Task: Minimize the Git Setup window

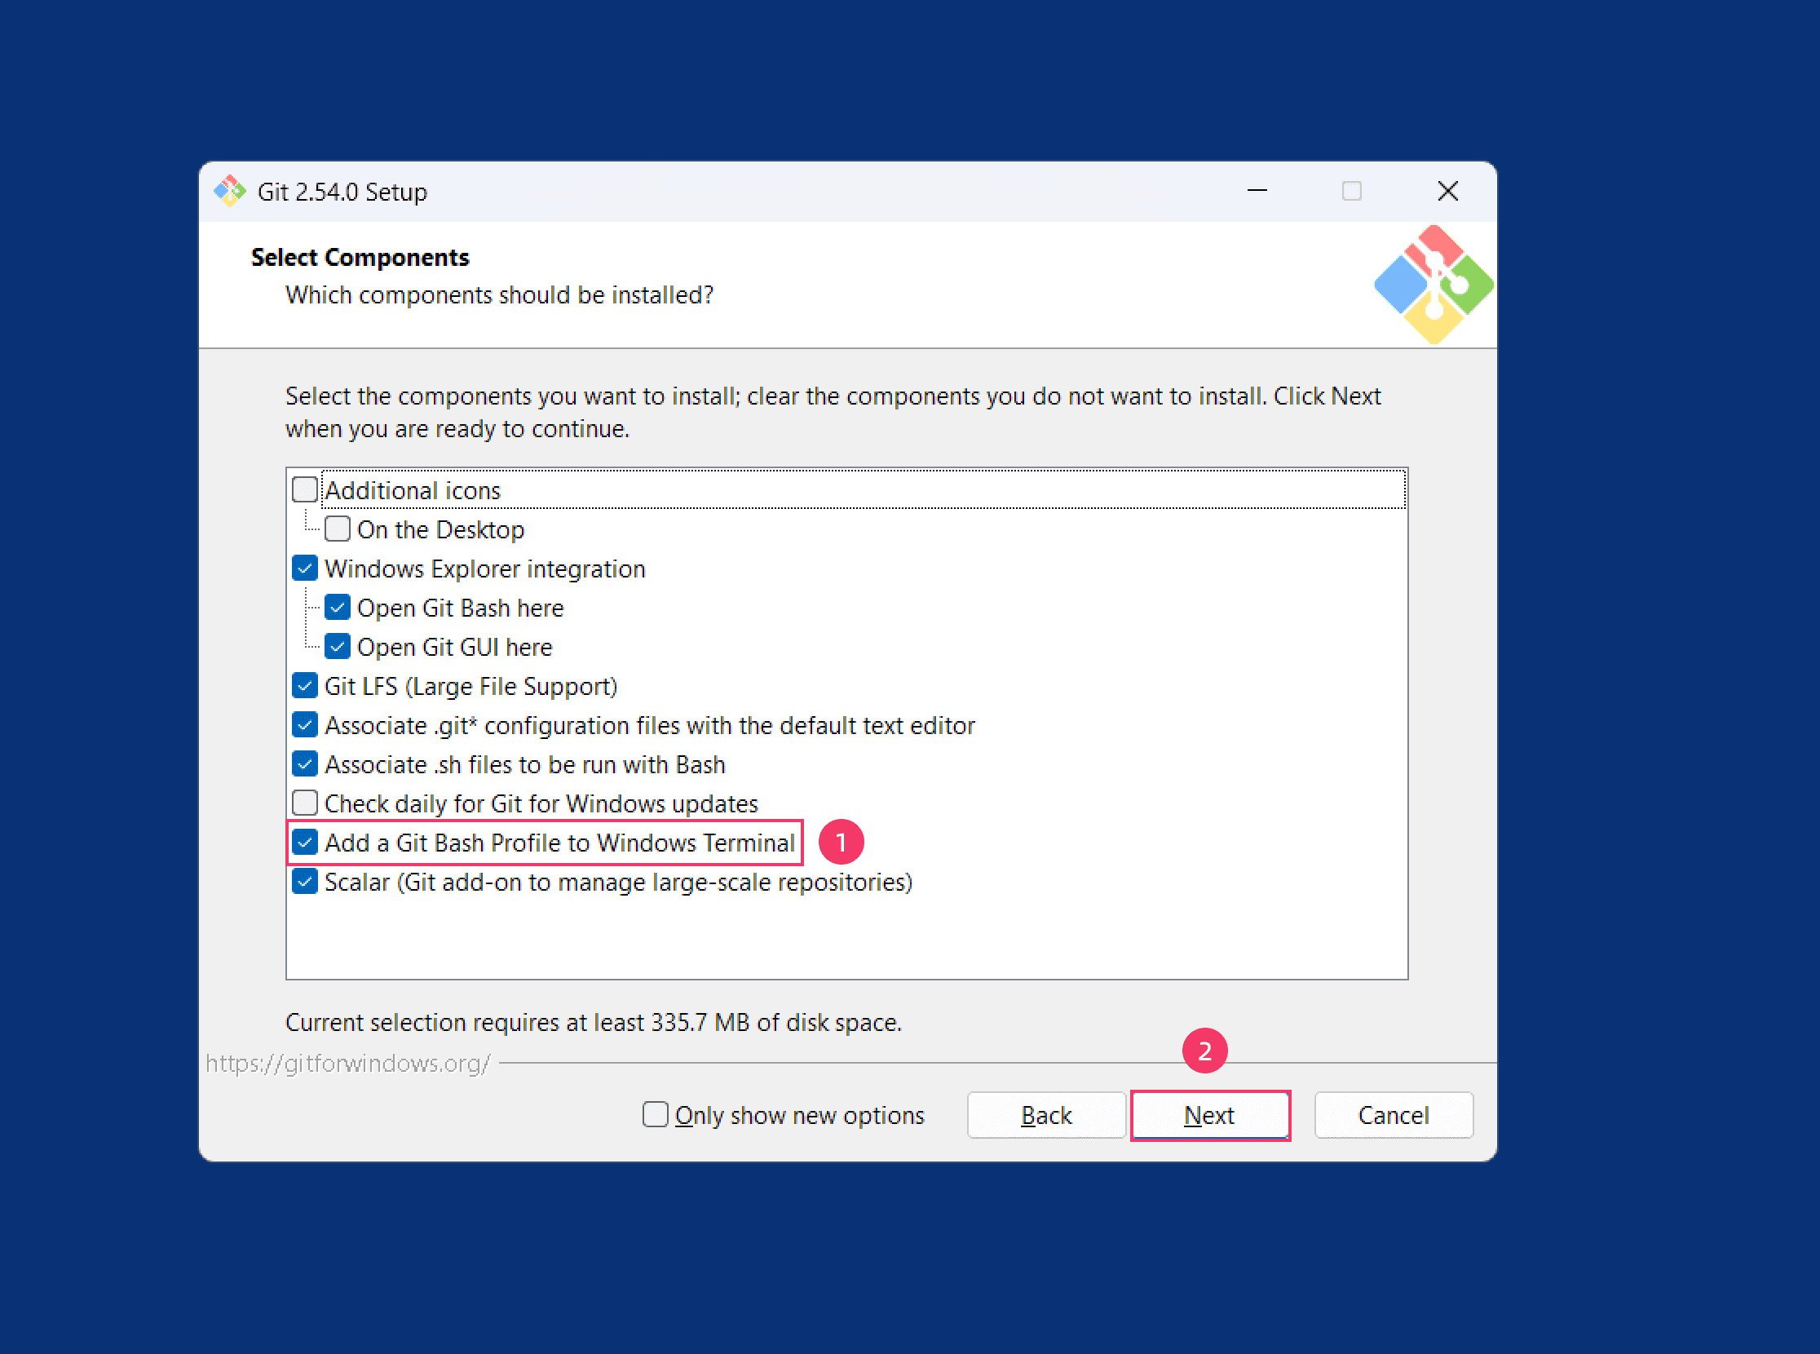Action: 1257,191
